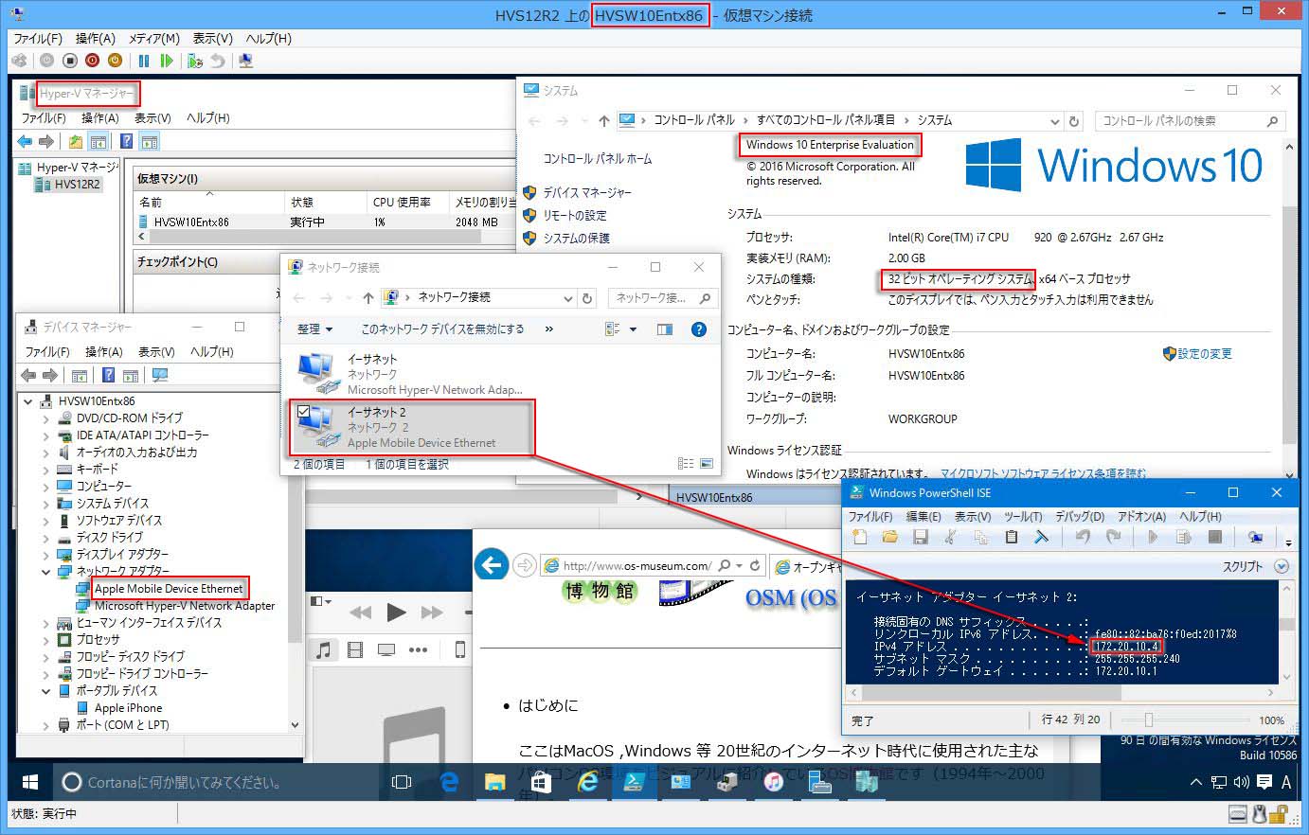
Task: Click the Windows Start button
Action: 29,783
